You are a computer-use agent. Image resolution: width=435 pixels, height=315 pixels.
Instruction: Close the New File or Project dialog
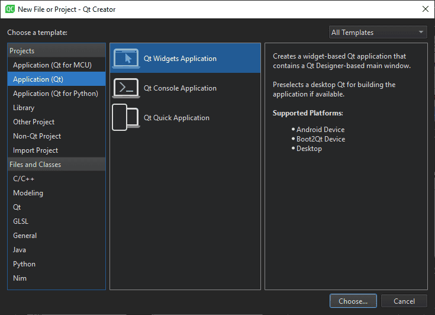(x=426, y=9)
